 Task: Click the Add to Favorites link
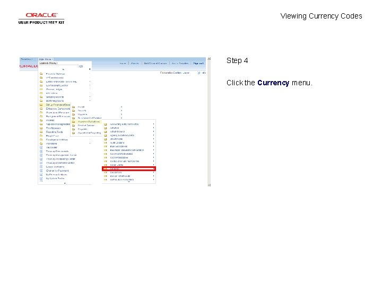click(180, 63)
